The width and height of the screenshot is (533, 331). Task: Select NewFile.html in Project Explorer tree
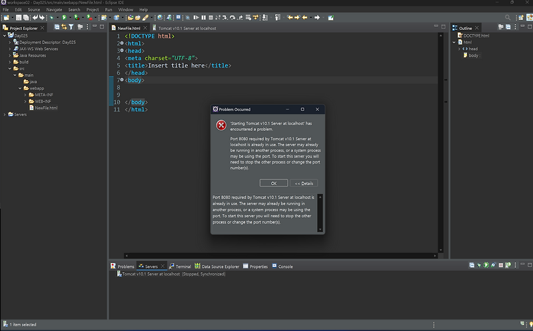point(45,107)
